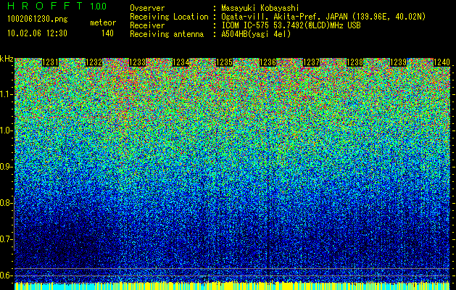
Task: Click the Receiver label
Action: [x=147, y=25]
